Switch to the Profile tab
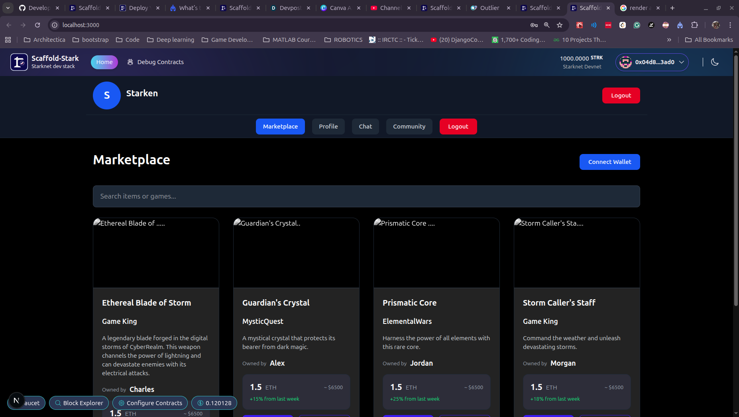 pyautogui.click(x=328, y=127)
